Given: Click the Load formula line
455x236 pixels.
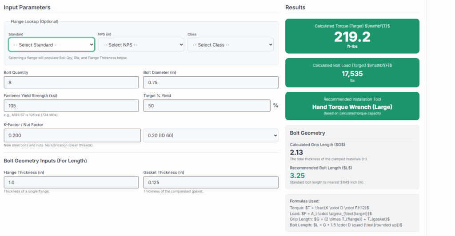Looking at the screenshot, I should 331,213.
